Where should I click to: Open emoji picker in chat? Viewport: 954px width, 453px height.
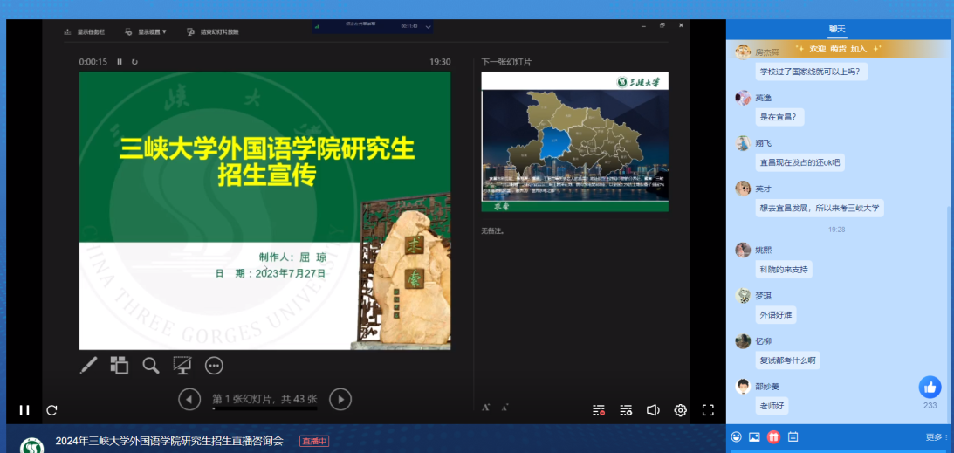tap(736, 436)
